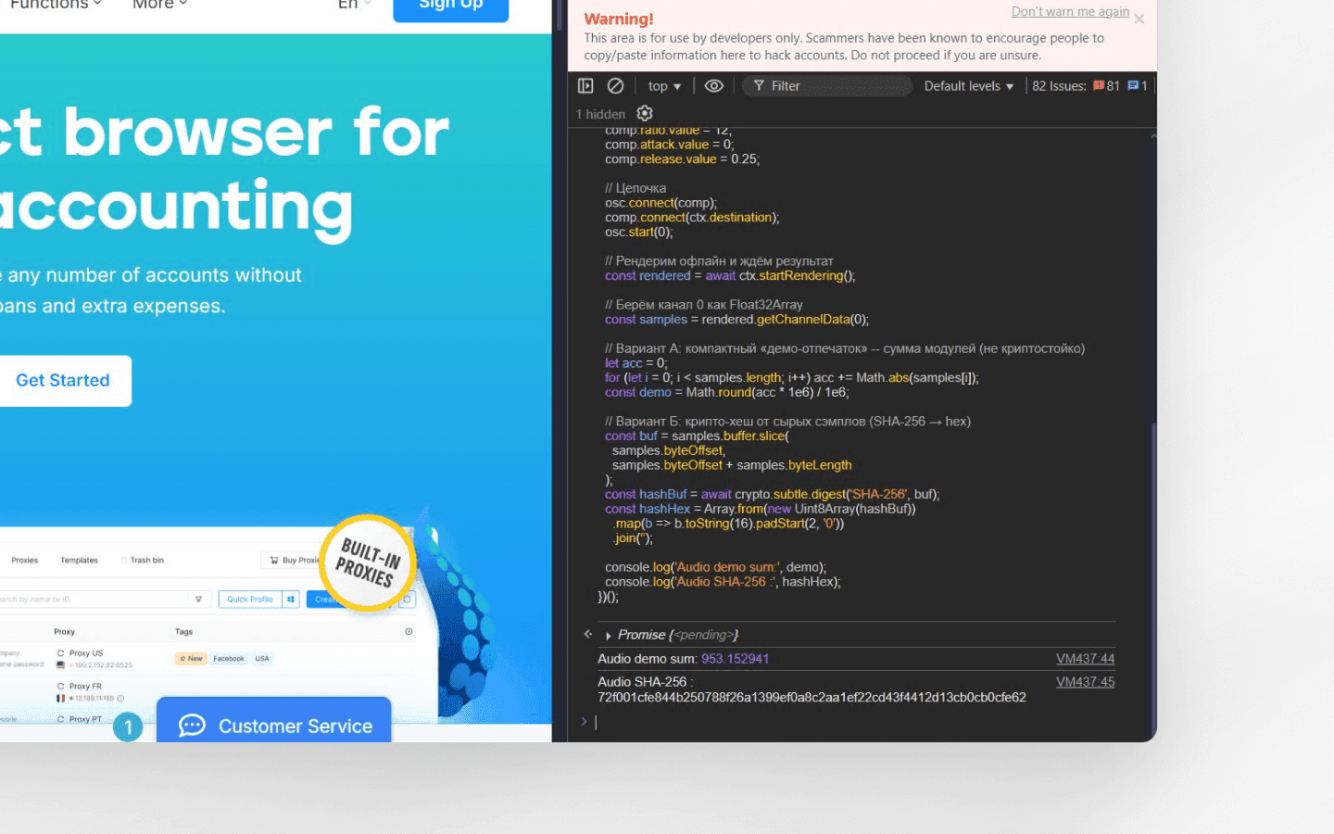The image size is (1334, 834).
Task: Click the funnel icon in Filter box
Action: click(759, 86)
